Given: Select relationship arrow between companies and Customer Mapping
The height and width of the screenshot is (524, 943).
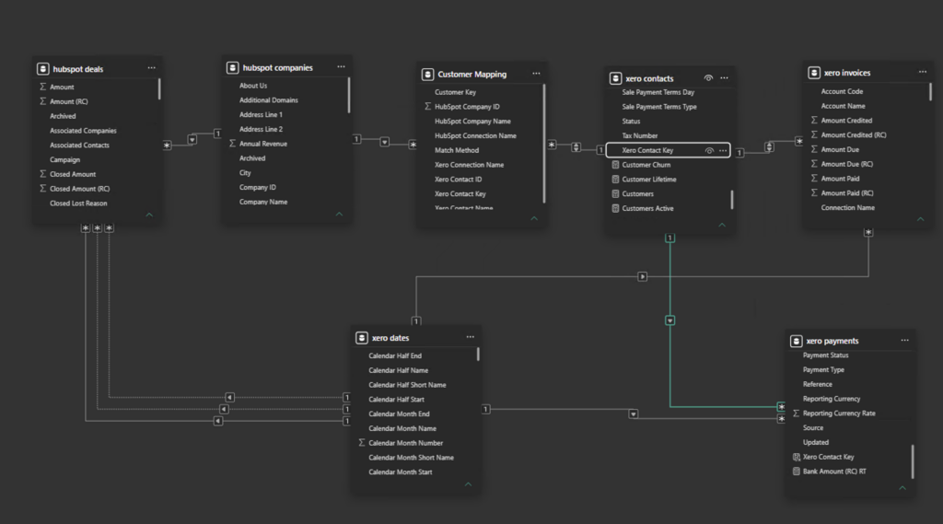Looking at the screenshot, I should point(384,142).
